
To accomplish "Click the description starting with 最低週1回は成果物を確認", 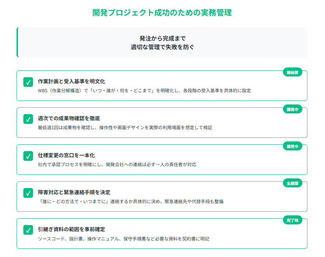I will [125, 127].
